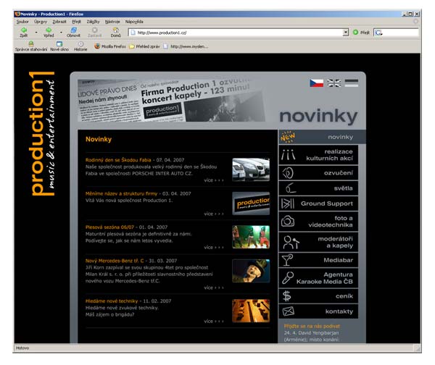Go back with the Zpět arrow
The width and height of the screenshot is (435, 365).
(24, 32)
